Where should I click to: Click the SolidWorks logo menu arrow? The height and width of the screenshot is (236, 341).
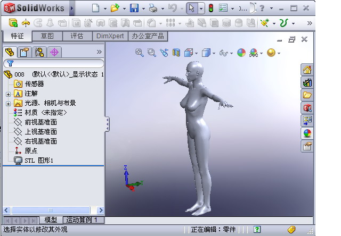point(72,9)
